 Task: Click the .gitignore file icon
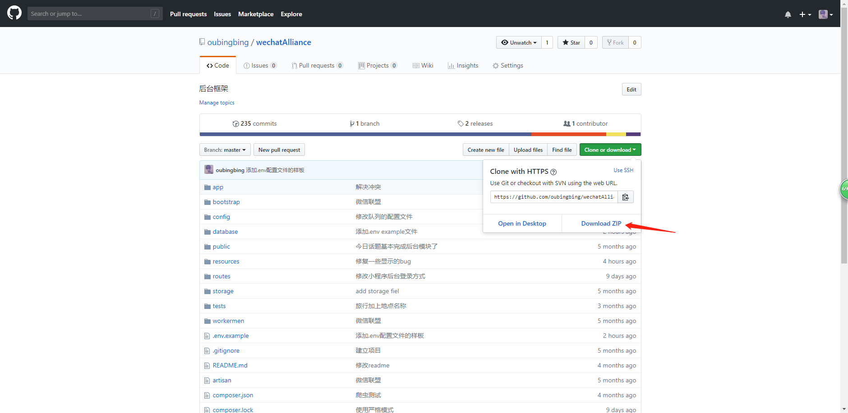coord(207,350)
